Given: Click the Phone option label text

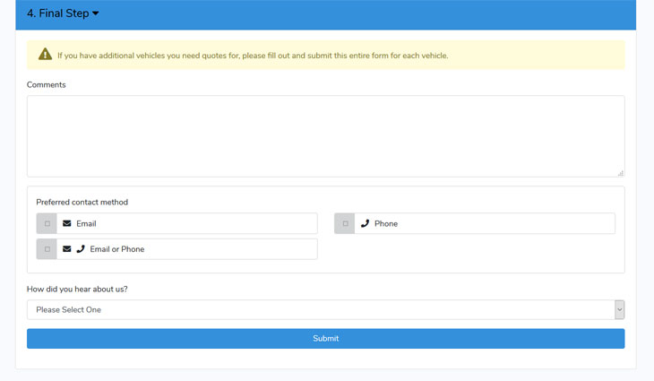Looking at the screenshot, I should click(386, 224).
